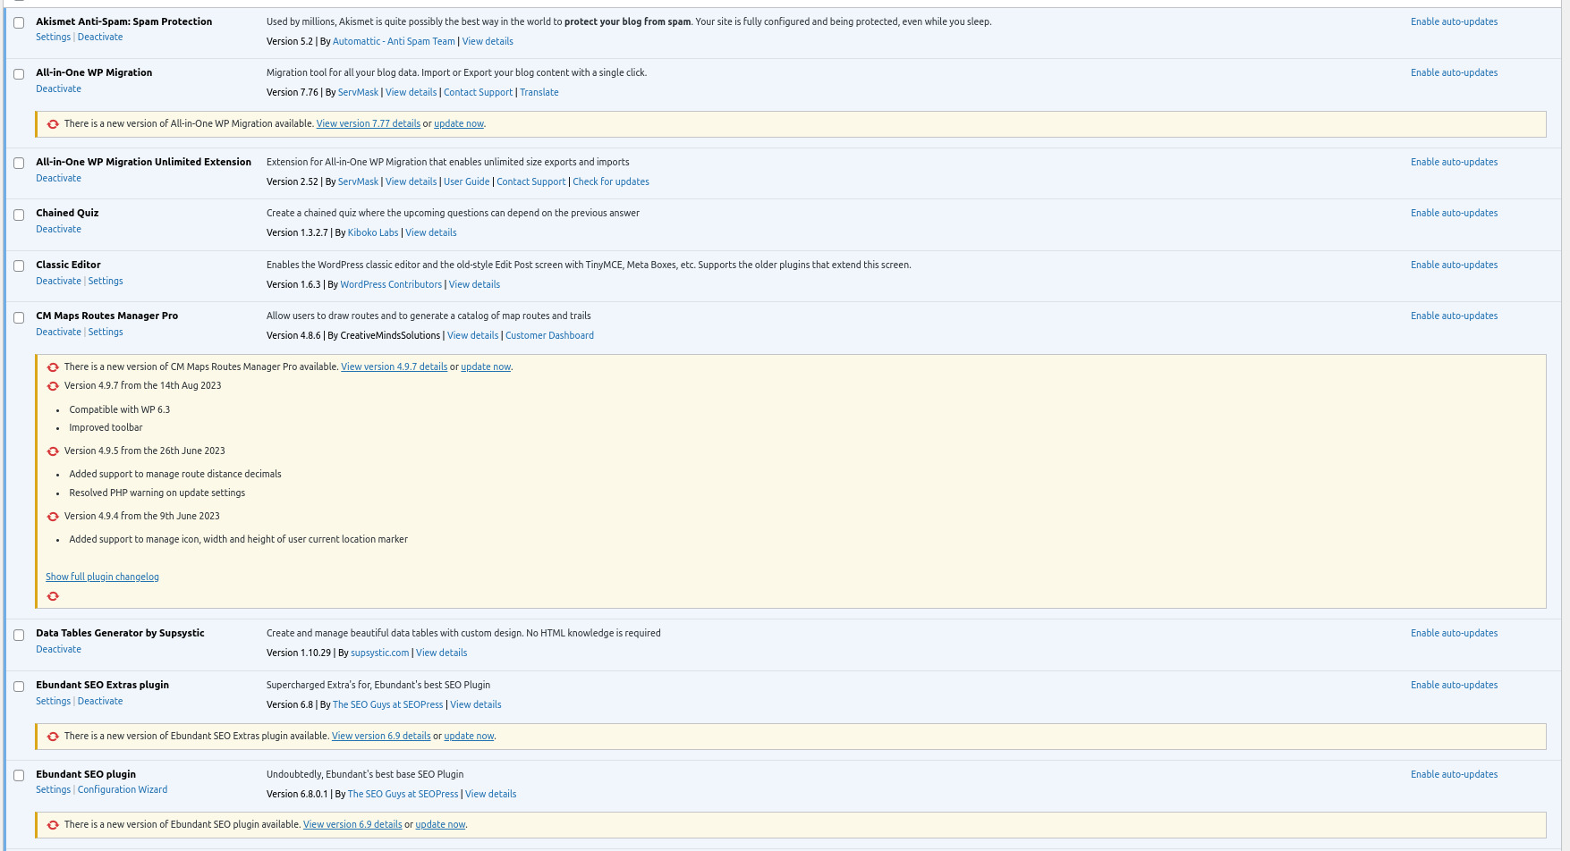Expand full plugin changelog for CM Maps
This screenshot has width=1570, height=851.
click(102, 577)
